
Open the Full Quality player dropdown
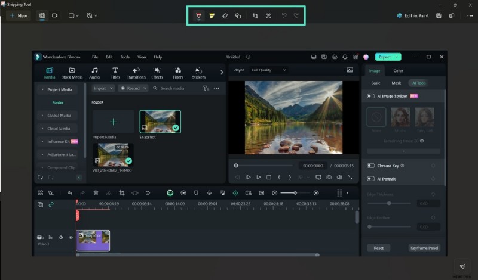click(x=268, y=70)
